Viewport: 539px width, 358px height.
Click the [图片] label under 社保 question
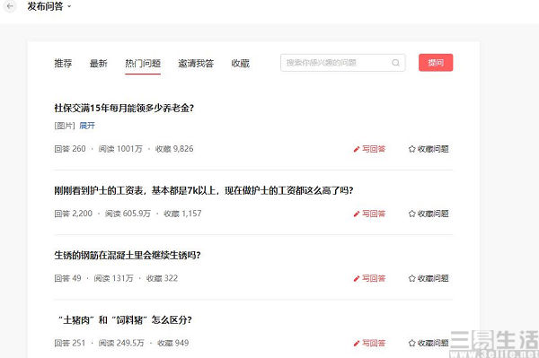click(x=65, y=126)
